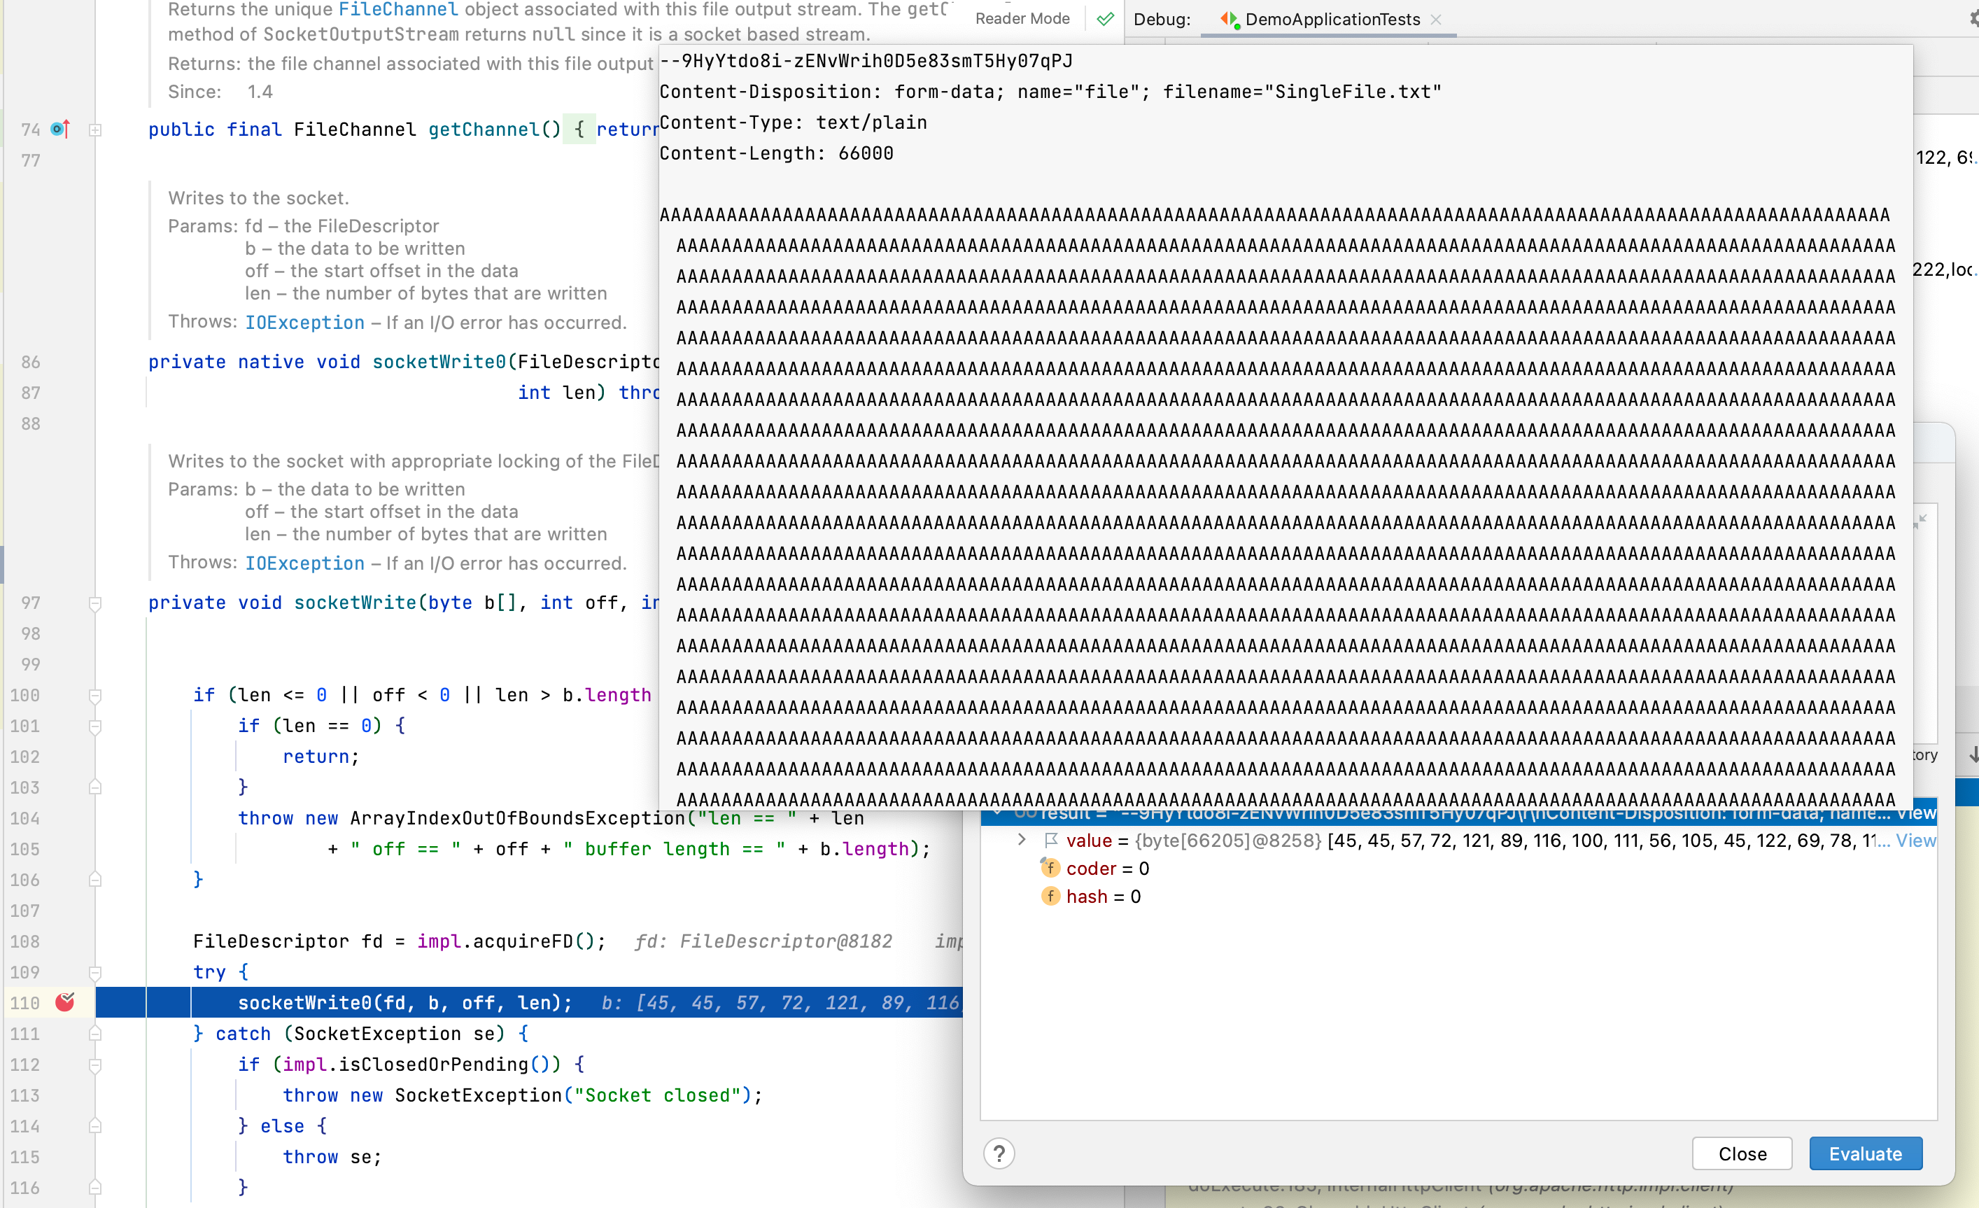This screenshot has height=1208, width=1979.
Task: Collapse the if block starting on line 100
Action: pyautogui.click(x=94, y=696)
